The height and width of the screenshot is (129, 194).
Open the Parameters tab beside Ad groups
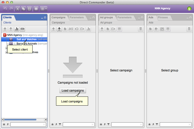(x=124, y=17)
